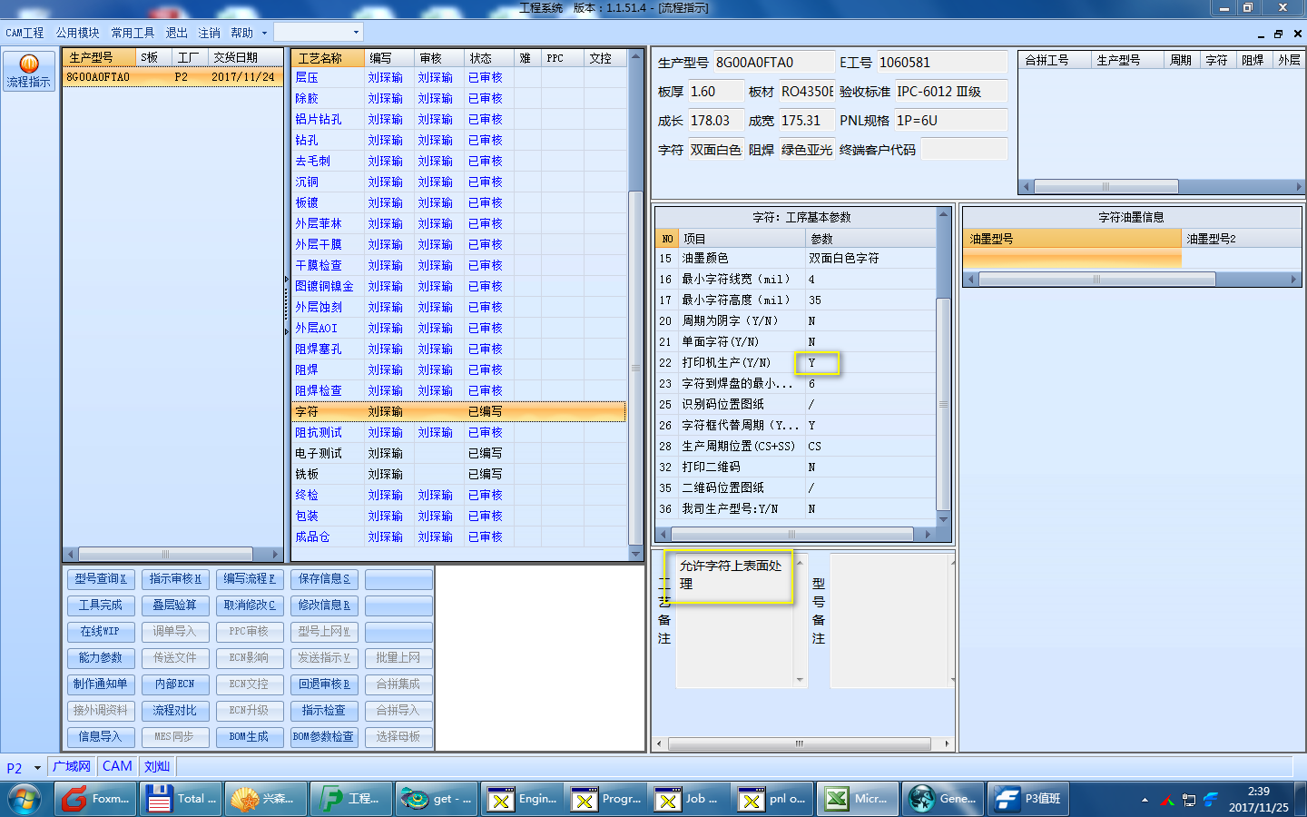Open the 帮助 menu
The image size is (1307, 817).
pos(241,33)
